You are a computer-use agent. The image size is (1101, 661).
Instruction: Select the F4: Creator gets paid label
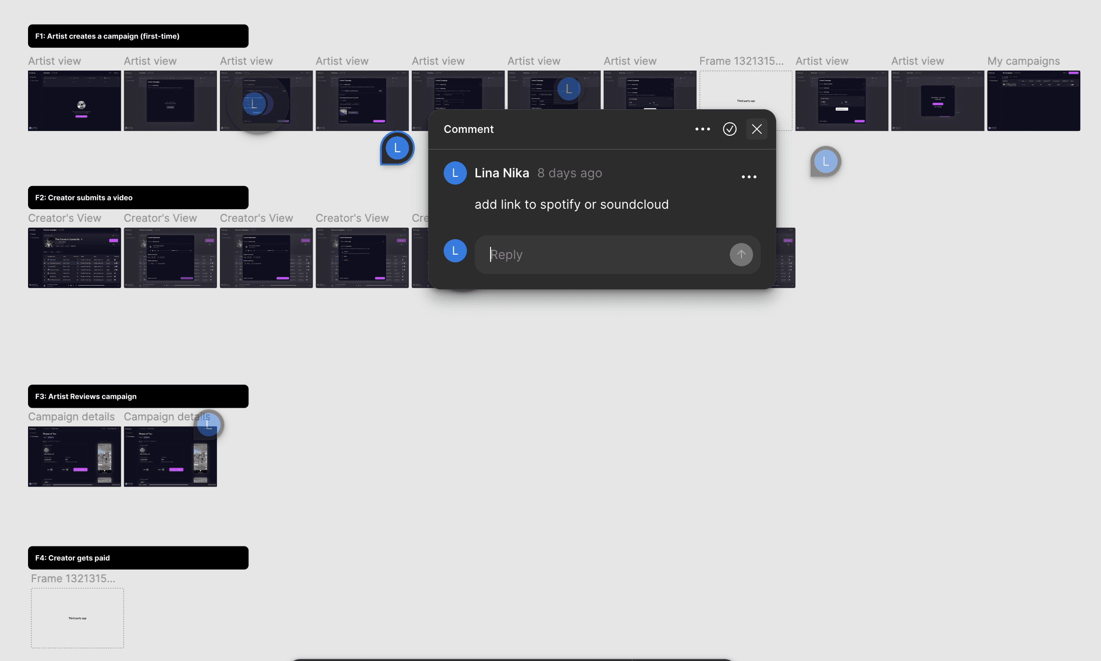pyautogui.click(x=138, y=558)
